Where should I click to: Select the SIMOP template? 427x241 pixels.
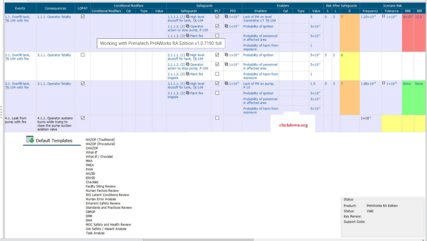coord(90,212)
